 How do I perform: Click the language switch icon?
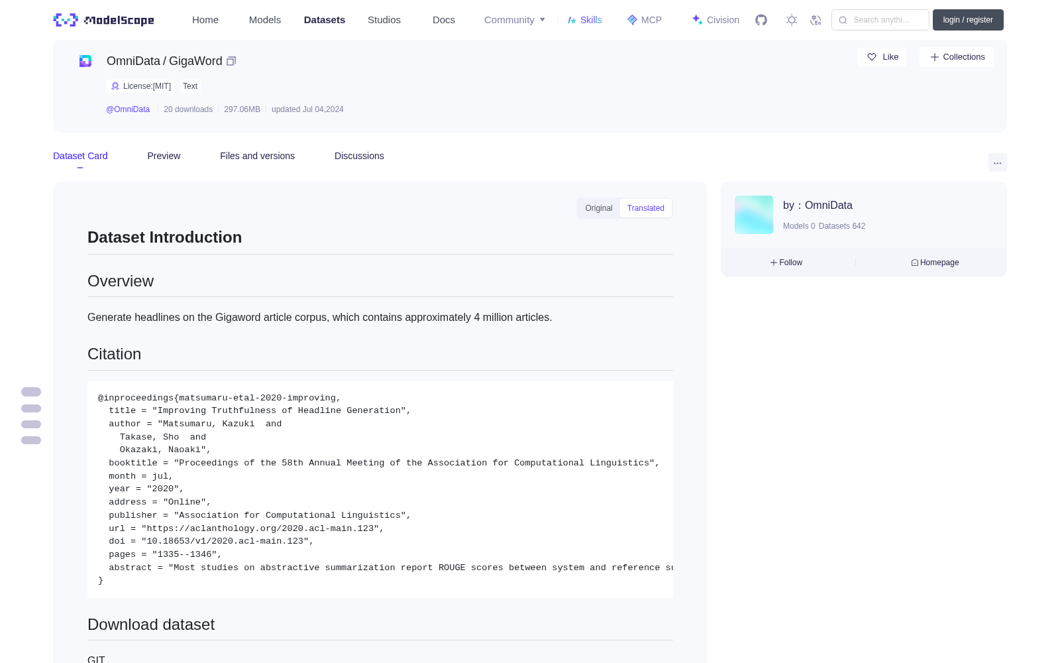[x=816, y=20]
